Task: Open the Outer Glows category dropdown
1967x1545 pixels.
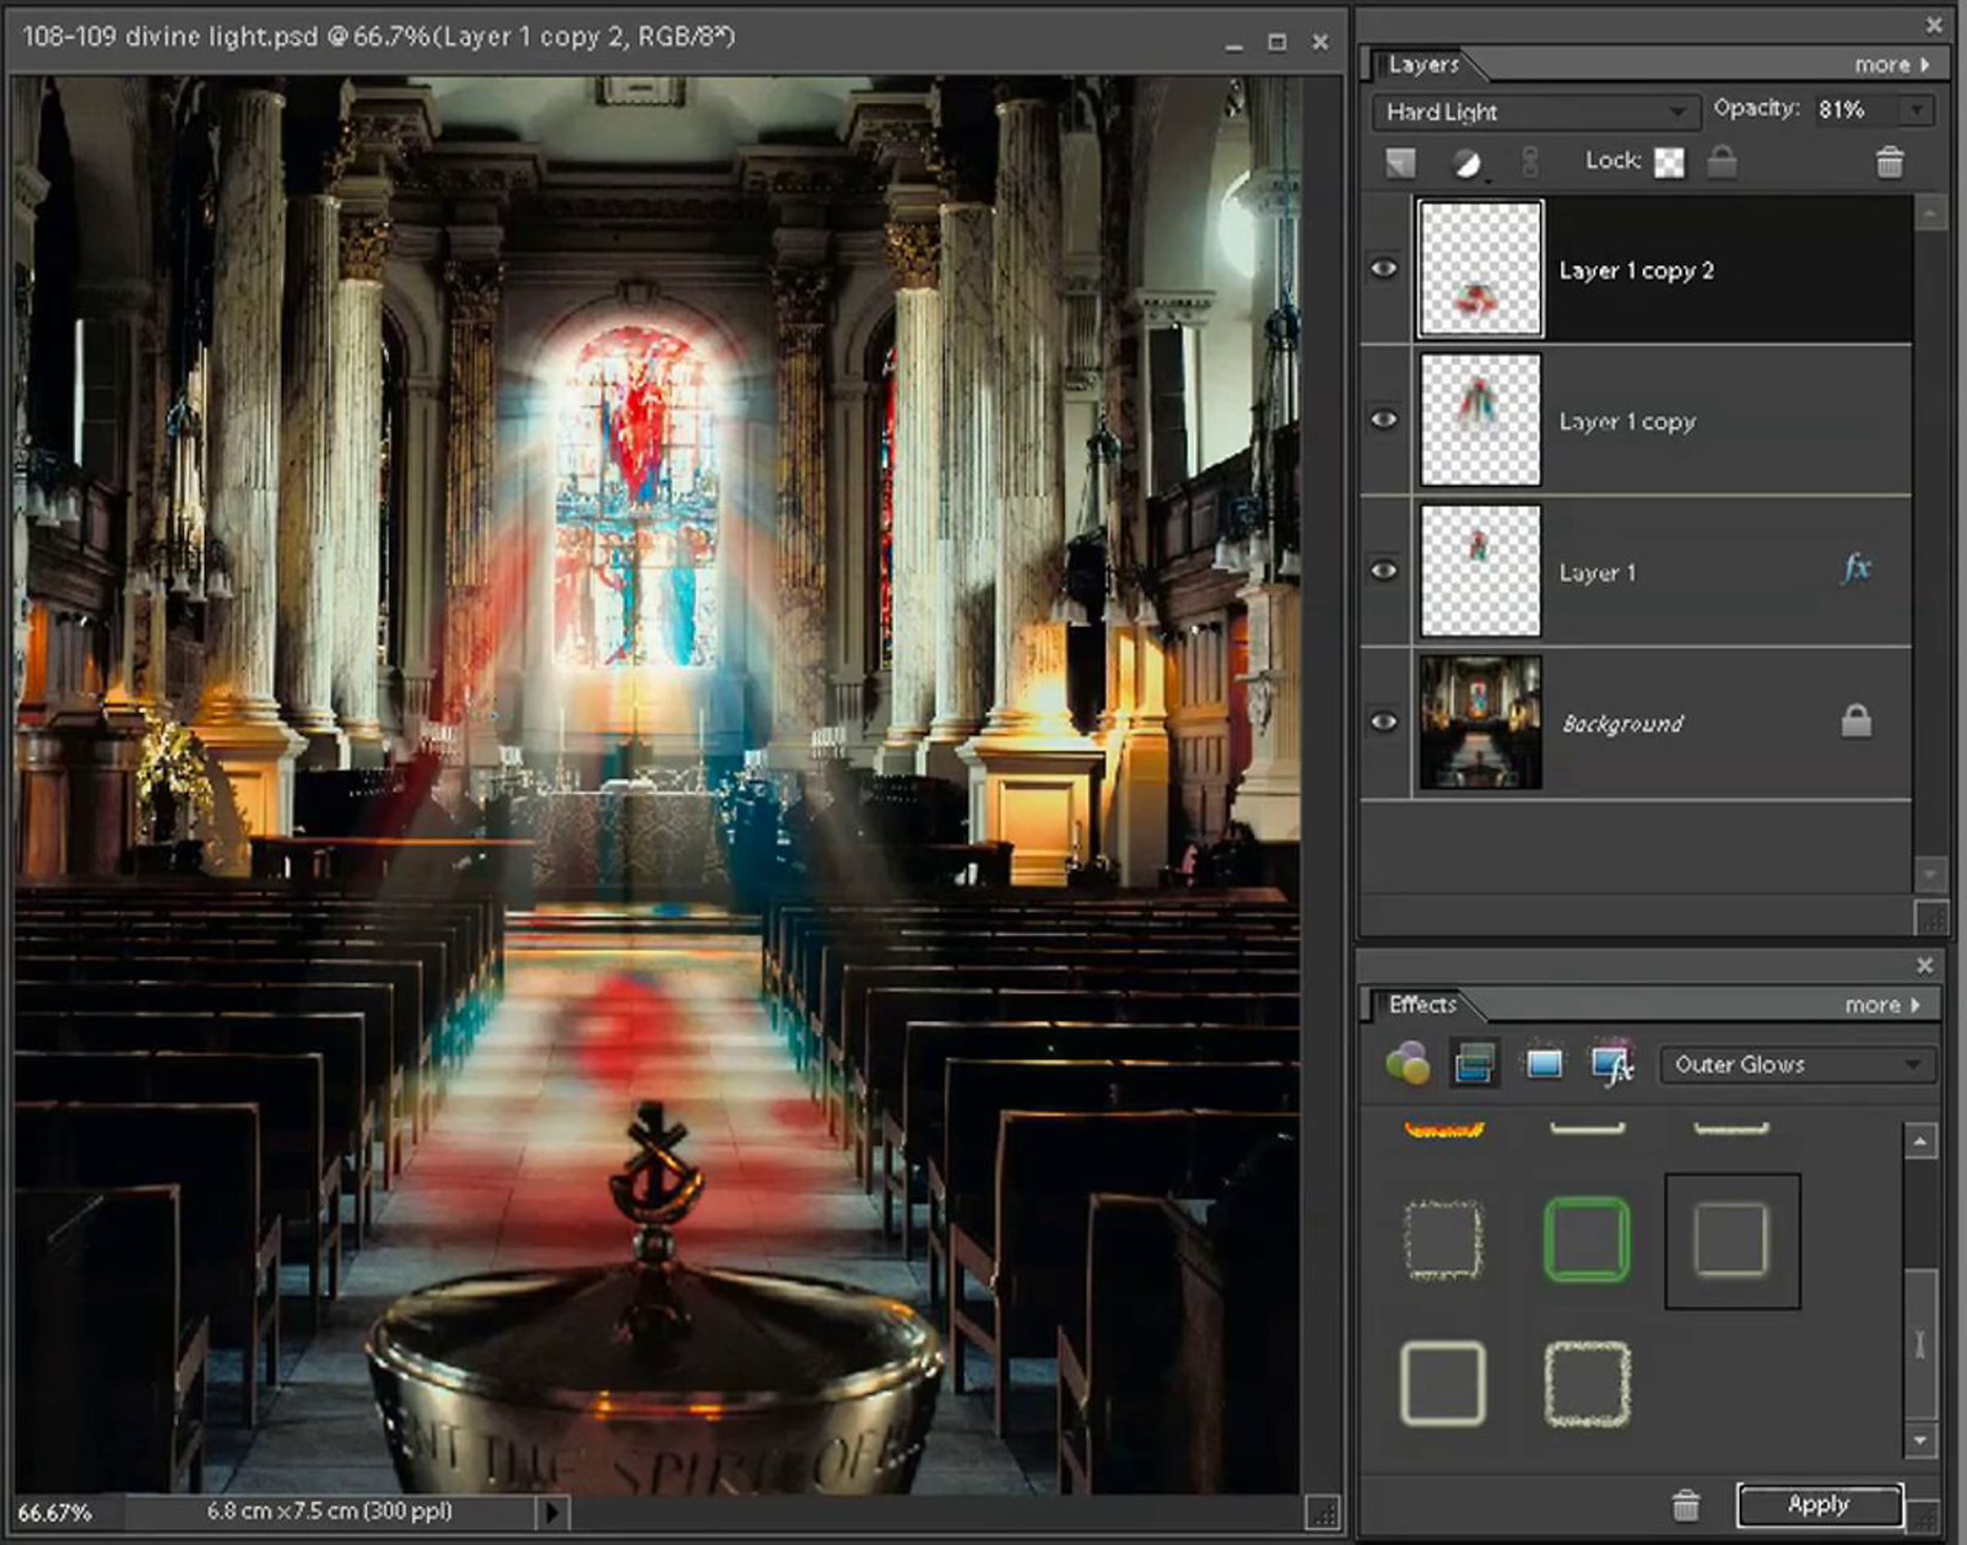Action: [x=1797, y=1065]
